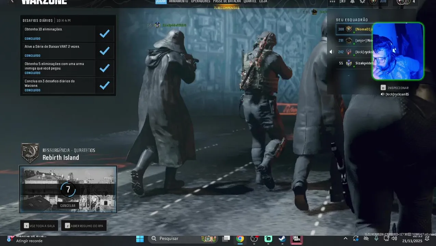Expand hidden system tray icons chevron

(345, 238)
